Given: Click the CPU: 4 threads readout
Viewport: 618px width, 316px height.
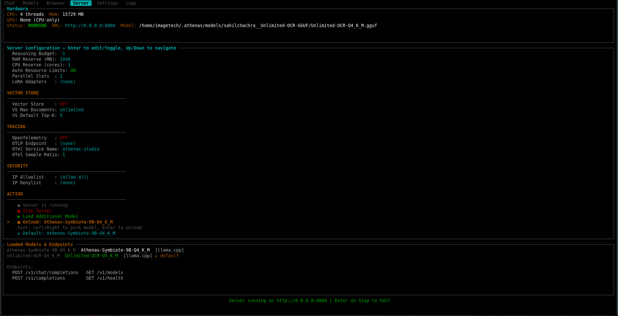Looking at the screenshot, I should click(25, 15).
